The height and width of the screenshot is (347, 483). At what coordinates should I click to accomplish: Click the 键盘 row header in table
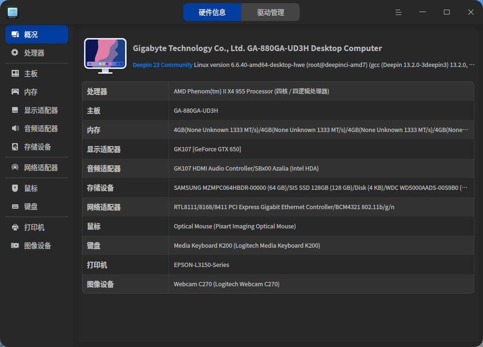click(x=94, y=246)
